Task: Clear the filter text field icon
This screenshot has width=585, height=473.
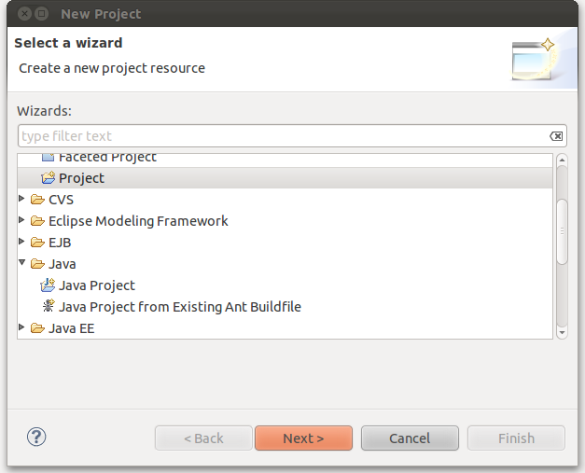Action: pos(556,136)
